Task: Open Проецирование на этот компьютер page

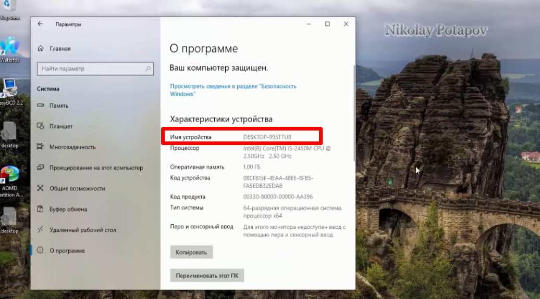Action: coord(95,168)
